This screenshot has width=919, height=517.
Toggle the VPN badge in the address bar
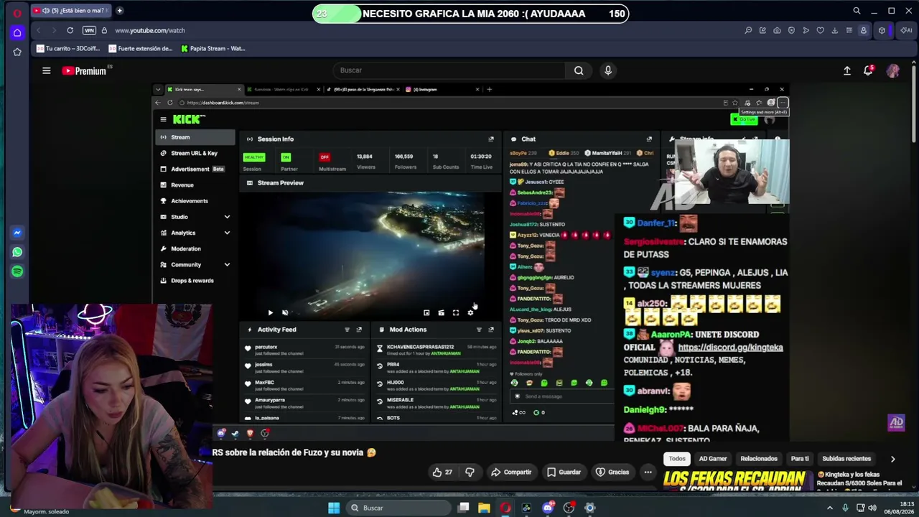[89, 30]
